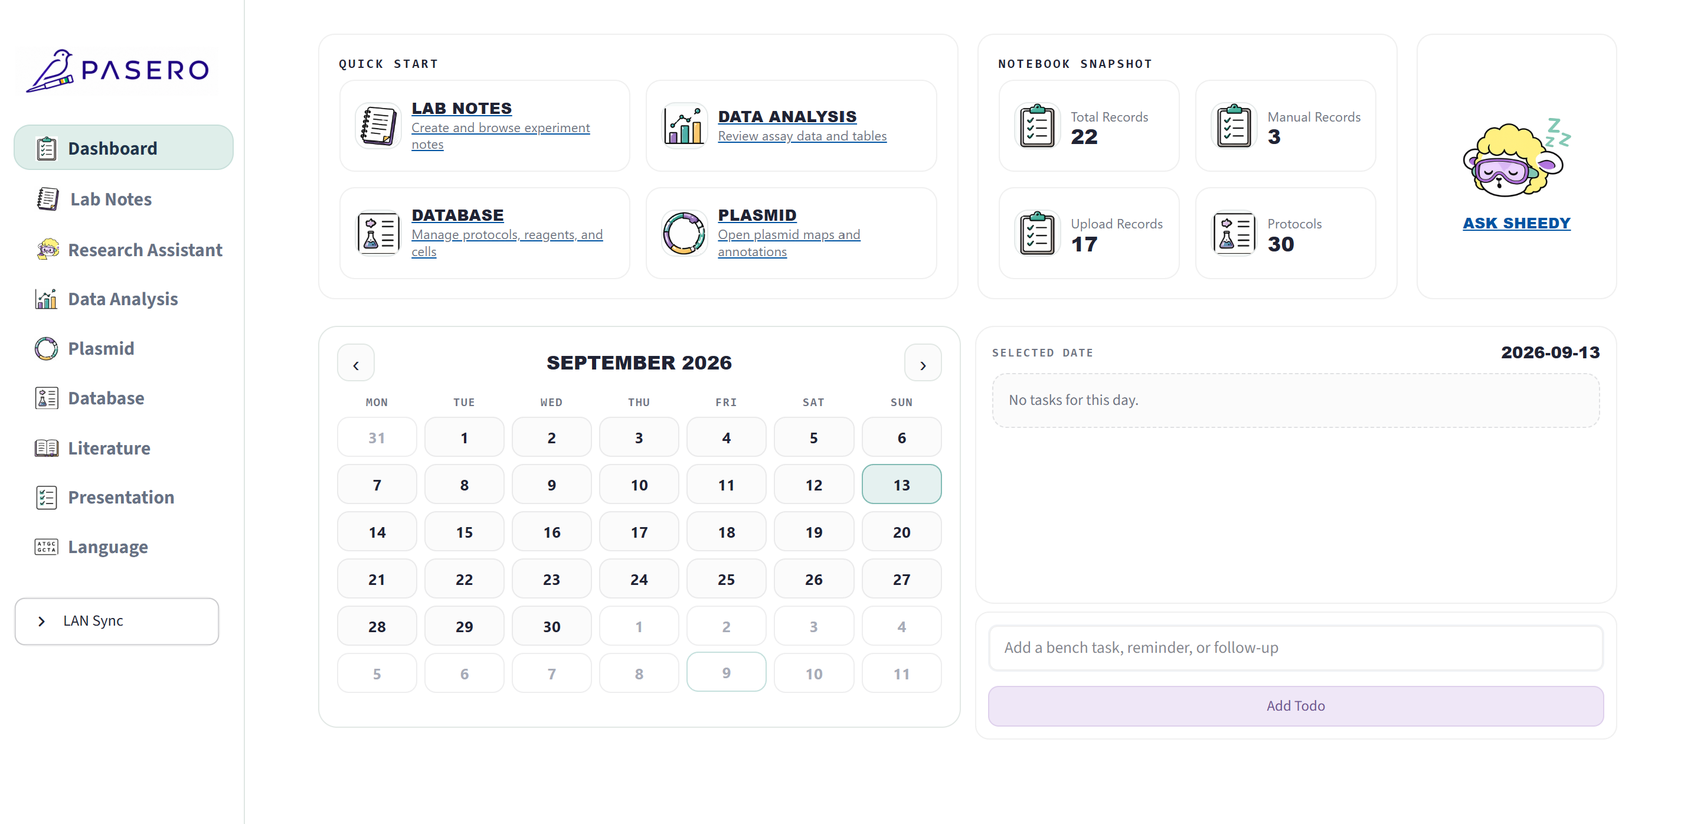Click the Add Todo button
This screenshot has height=824, width=1681.
click(1296, 706)
